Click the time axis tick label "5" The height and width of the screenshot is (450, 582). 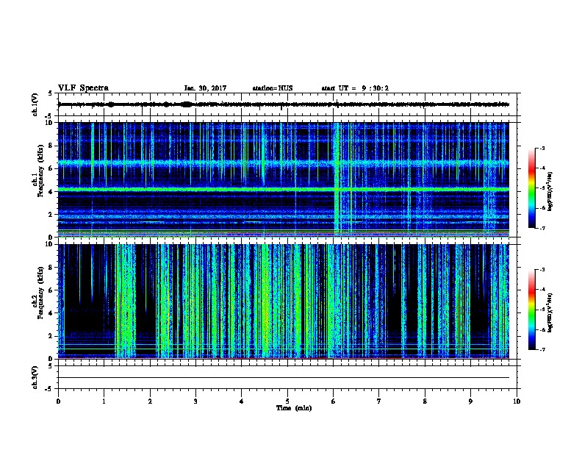pyautogui.click(x=287, y=401)
